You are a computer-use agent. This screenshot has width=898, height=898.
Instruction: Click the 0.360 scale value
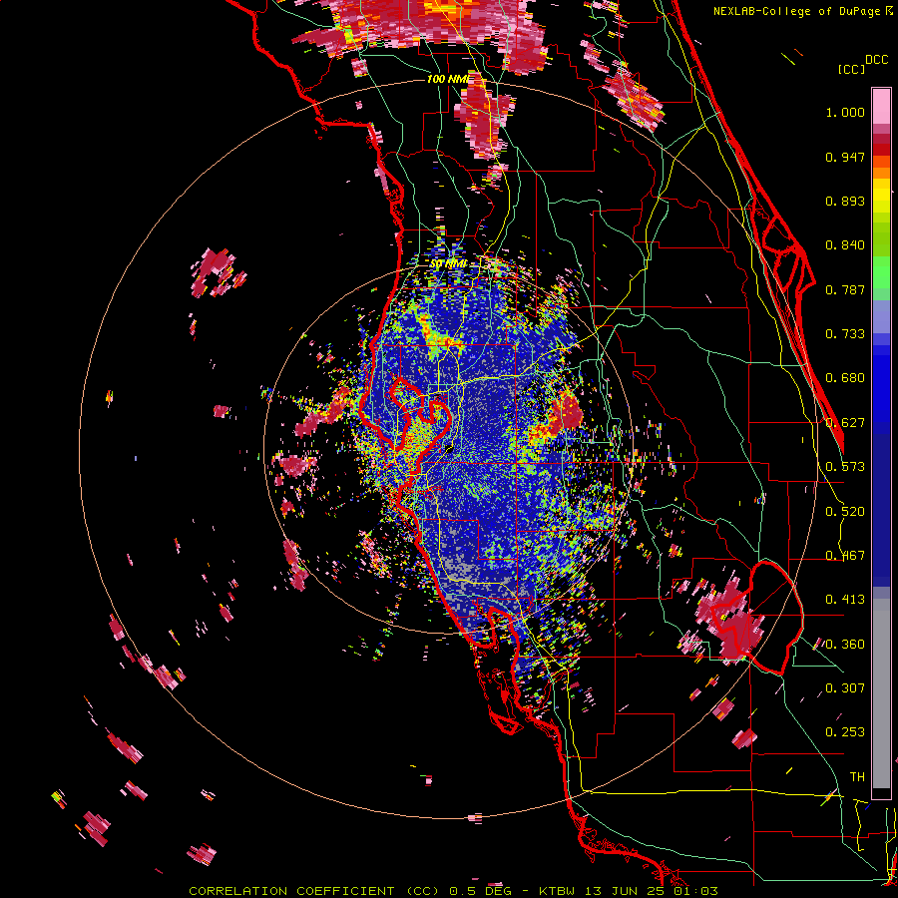[845, 645]
